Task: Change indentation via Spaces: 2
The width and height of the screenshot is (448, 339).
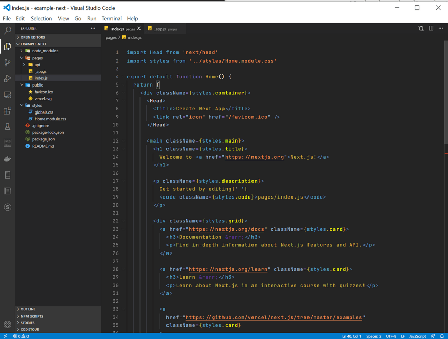Action: coord(374,336)
